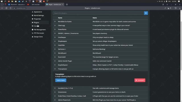Click the Shopkeepers plugin name
This screenshot has width=182, height=102.
63,41
